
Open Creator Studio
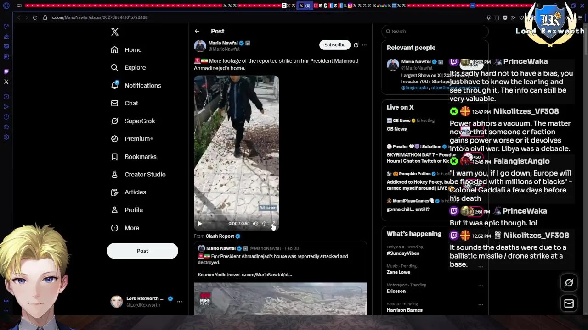click(x=138, y=175)
